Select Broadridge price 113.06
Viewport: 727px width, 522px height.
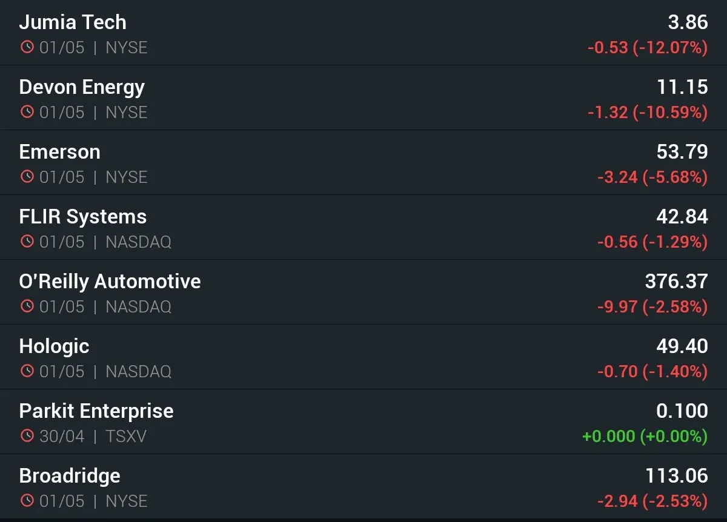[x=677, y=475]
